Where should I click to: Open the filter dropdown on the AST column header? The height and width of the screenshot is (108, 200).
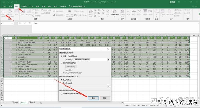155,38
